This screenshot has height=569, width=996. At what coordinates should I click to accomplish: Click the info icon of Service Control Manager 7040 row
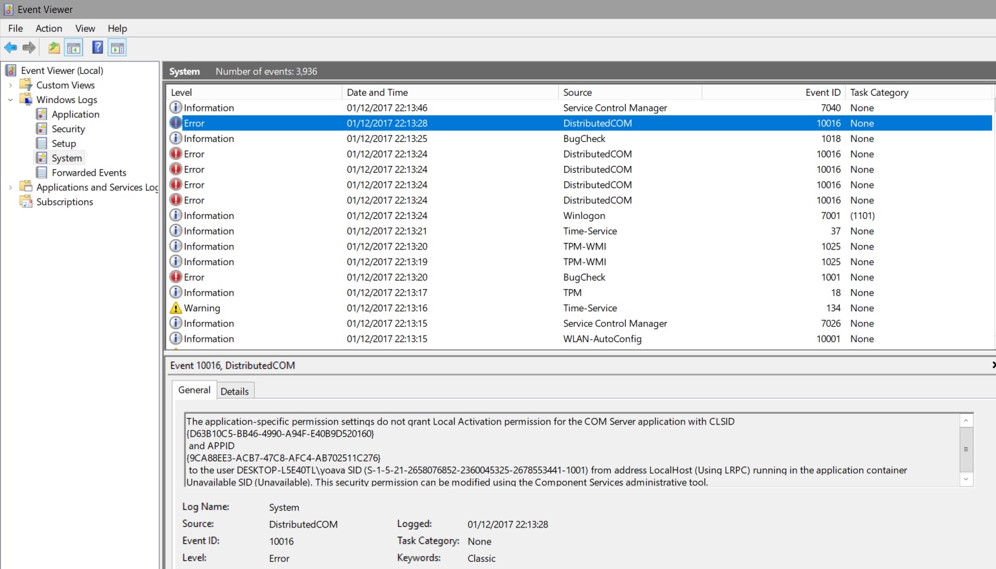(x=176, y=108)
